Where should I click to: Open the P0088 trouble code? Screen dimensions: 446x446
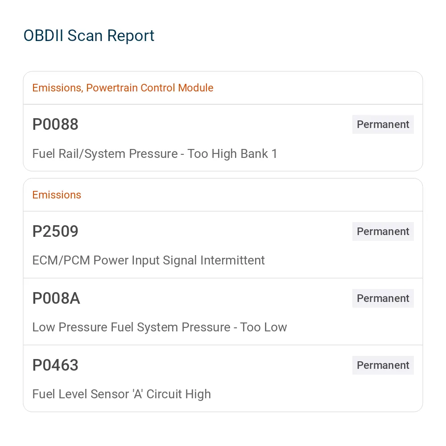click(x=55, y=124)
